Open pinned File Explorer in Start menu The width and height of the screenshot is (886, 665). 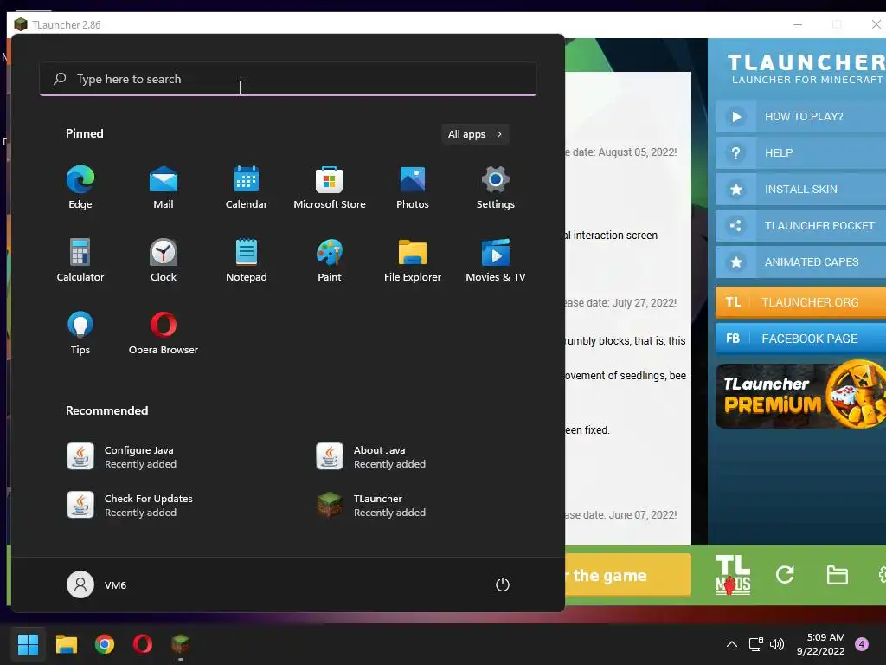(x=413, y=260)
